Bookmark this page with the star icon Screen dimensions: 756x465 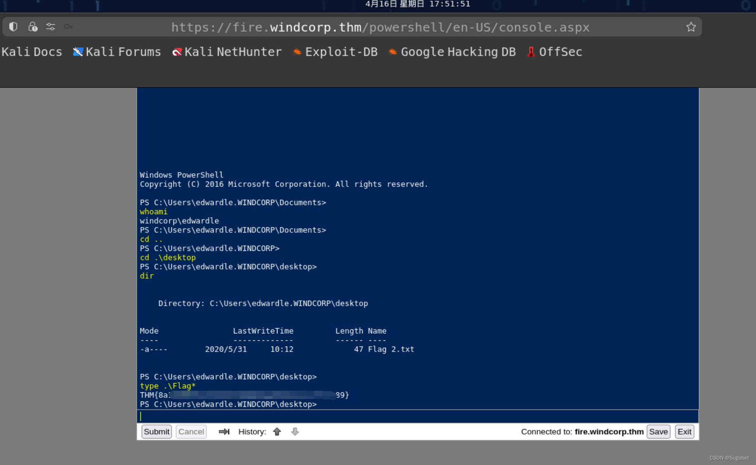coord(691,27)
